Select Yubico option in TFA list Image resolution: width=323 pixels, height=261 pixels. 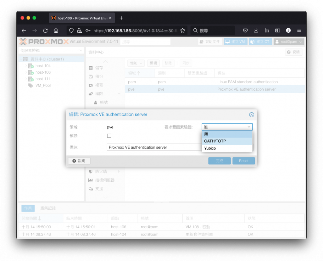227,148
